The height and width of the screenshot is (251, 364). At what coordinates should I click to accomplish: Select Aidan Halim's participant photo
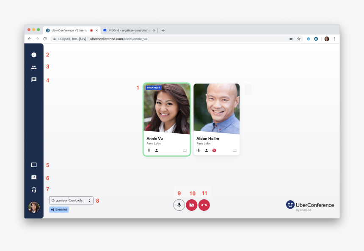[217, 109]
